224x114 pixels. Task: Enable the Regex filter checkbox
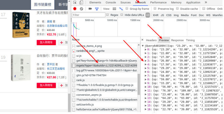pyautogui.click(x=107, y=15)
